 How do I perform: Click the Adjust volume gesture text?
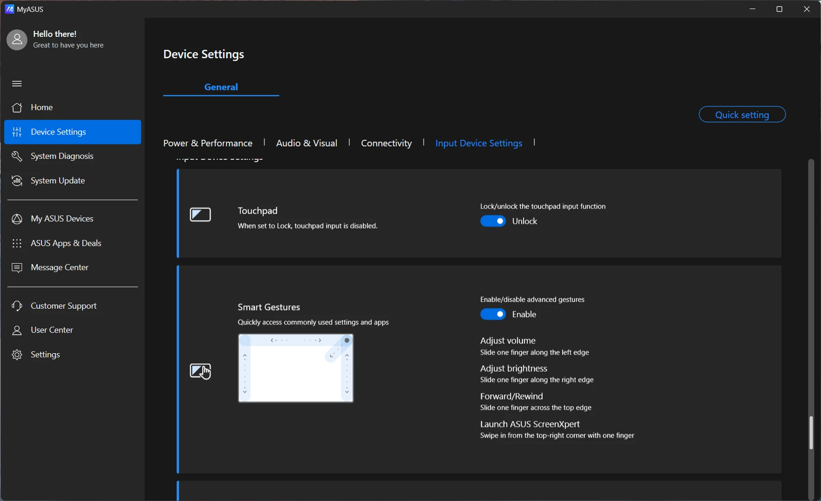tap(508, 340)
